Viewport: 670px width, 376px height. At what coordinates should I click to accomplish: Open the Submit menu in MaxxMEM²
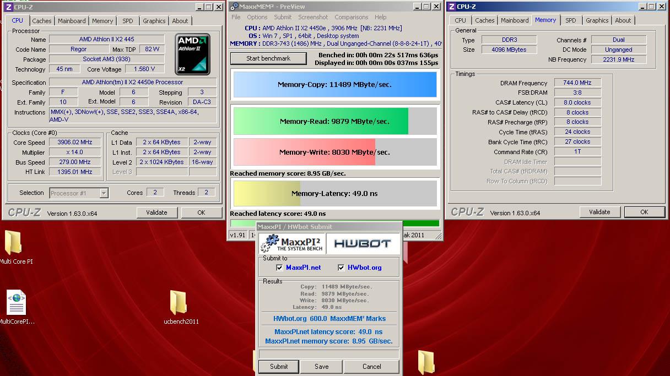pos(283,17)
